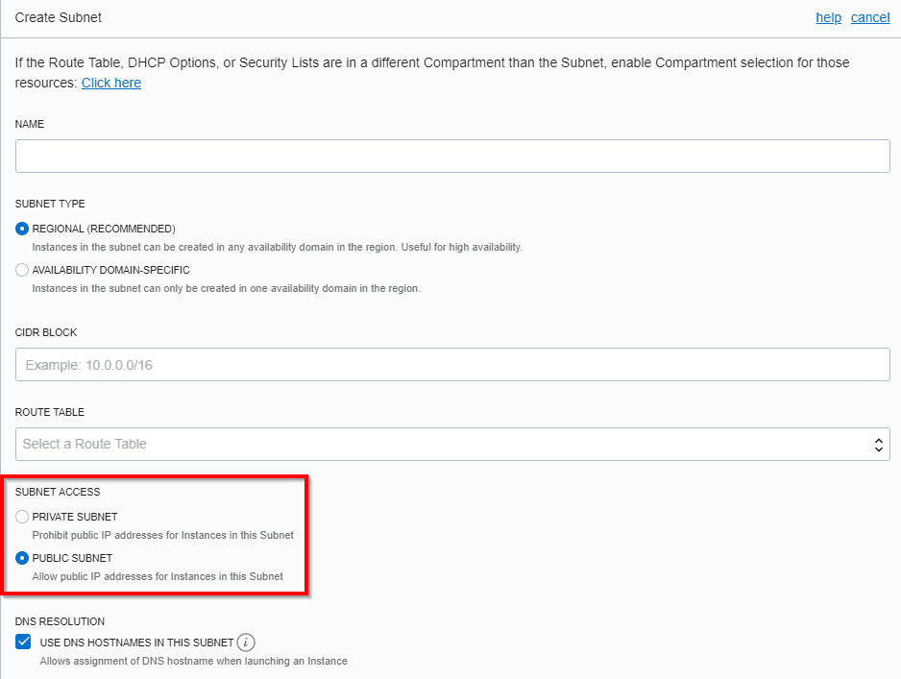Click the 'DNS RESOLUTION' section label

pos(60,621)
